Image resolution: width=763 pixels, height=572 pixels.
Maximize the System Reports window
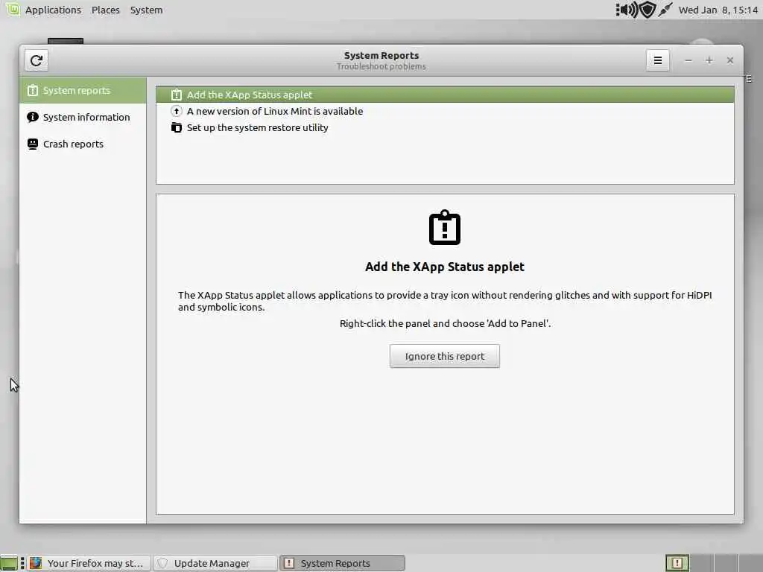coord(709,60)
